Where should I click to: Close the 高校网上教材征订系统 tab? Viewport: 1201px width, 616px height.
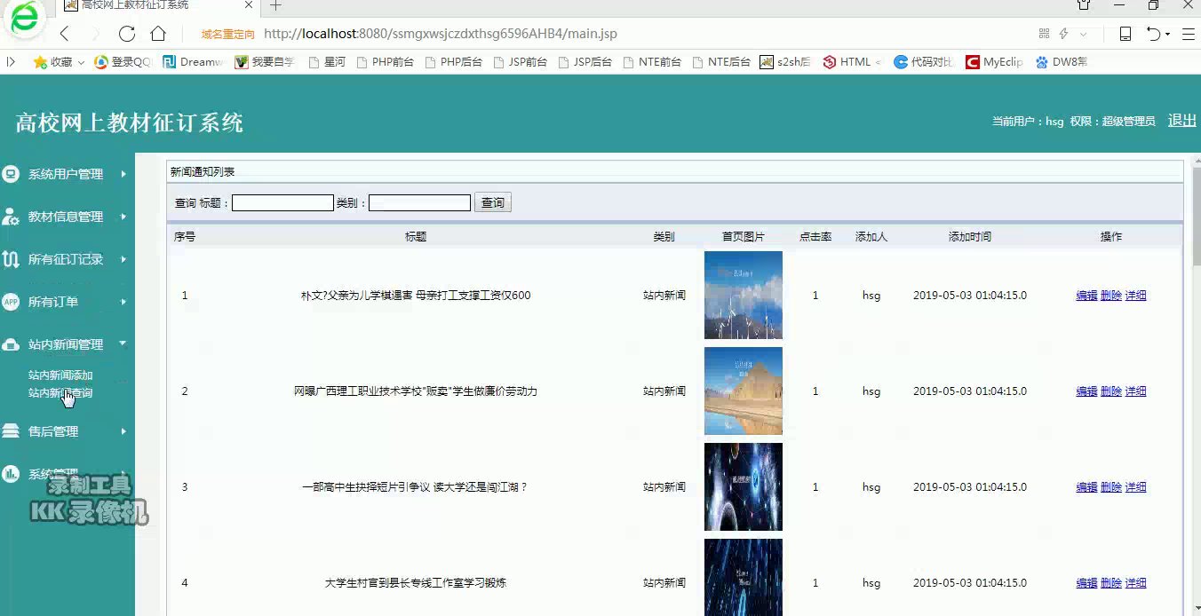coord(249,5)
